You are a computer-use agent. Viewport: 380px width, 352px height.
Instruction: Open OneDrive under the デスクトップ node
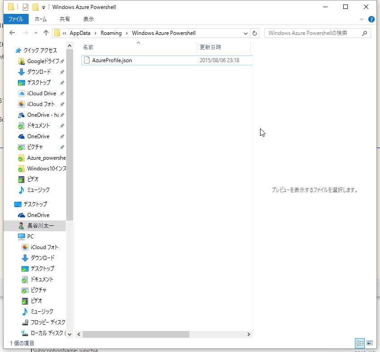(34, 215)
